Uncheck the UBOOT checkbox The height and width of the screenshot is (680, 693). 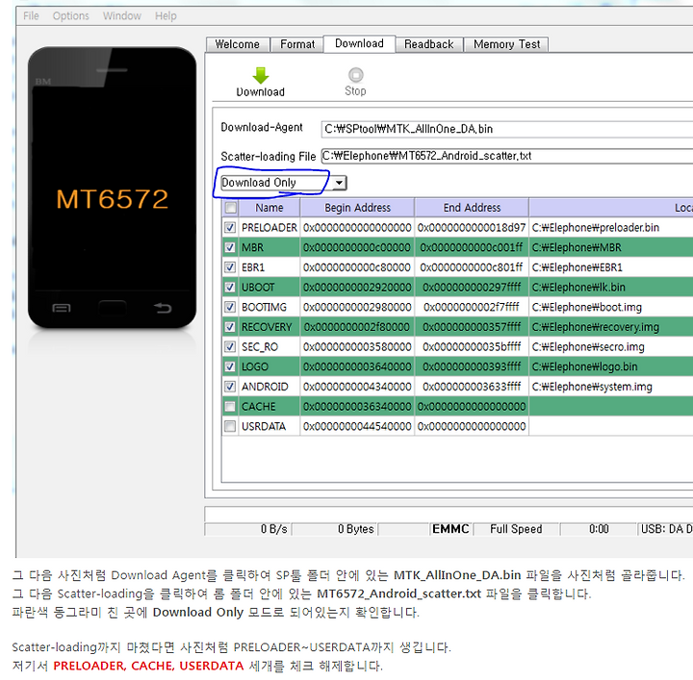230,287
